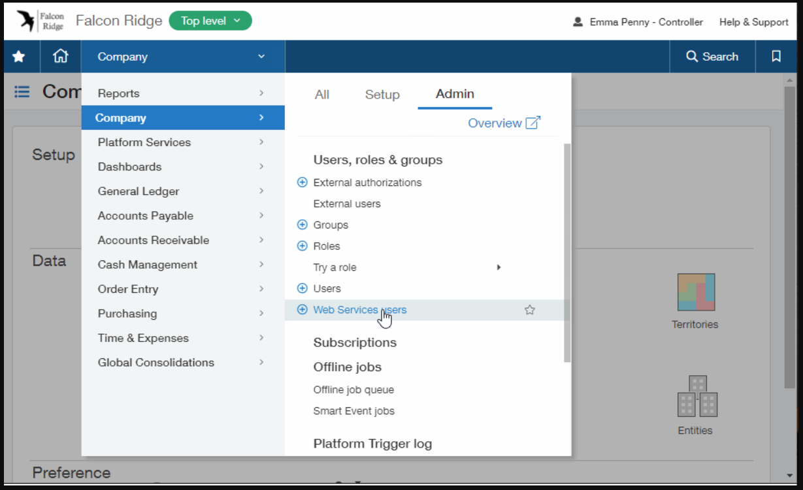Expand the Try a role submenu
Screen dimensions: 803x490
[499, 268]
